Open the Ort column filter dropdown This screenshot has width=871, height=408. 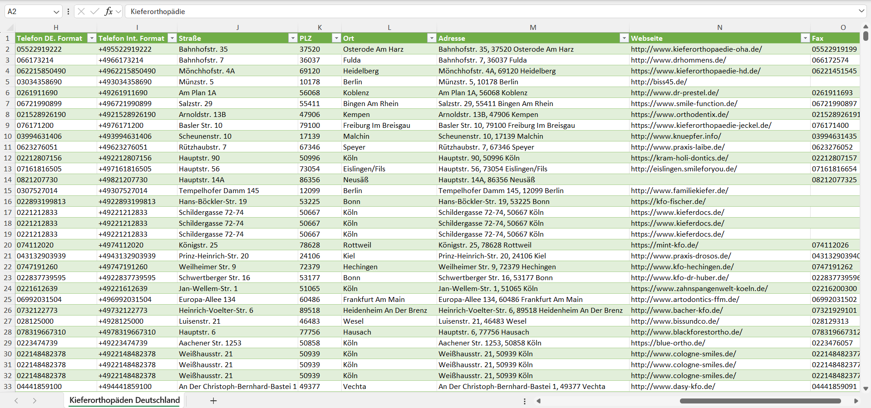tap(432, 38)
